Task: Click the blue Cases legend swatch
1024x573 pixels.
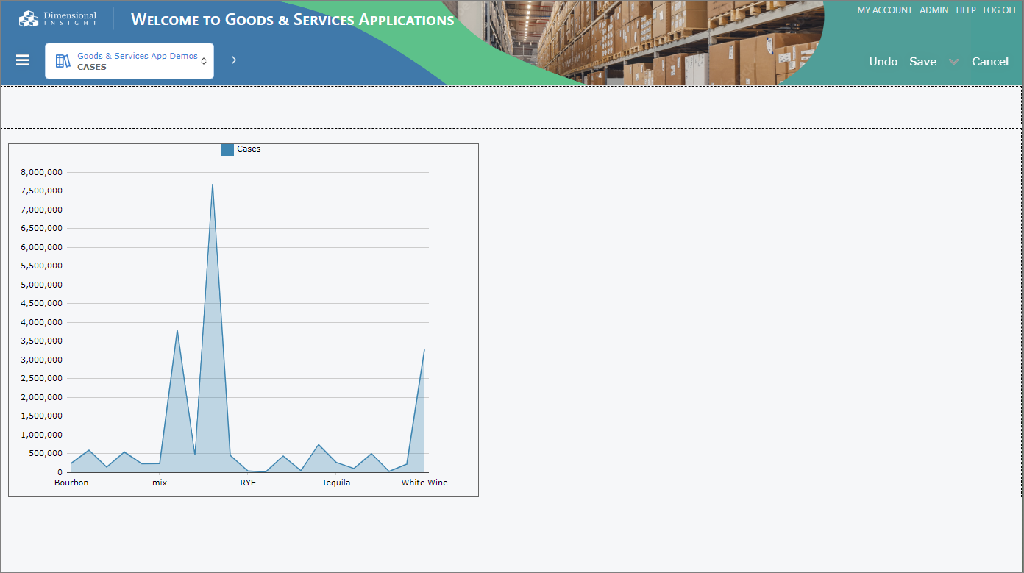Action: pyautogui.click(x=227, y=149)
